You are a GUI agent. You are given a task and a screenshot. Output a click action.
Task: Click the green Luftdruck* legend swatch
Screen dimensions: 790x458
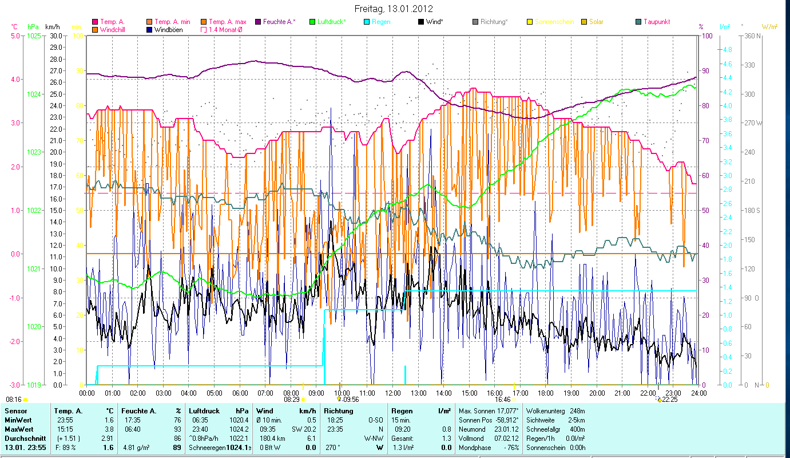click(x=312, y=22)
